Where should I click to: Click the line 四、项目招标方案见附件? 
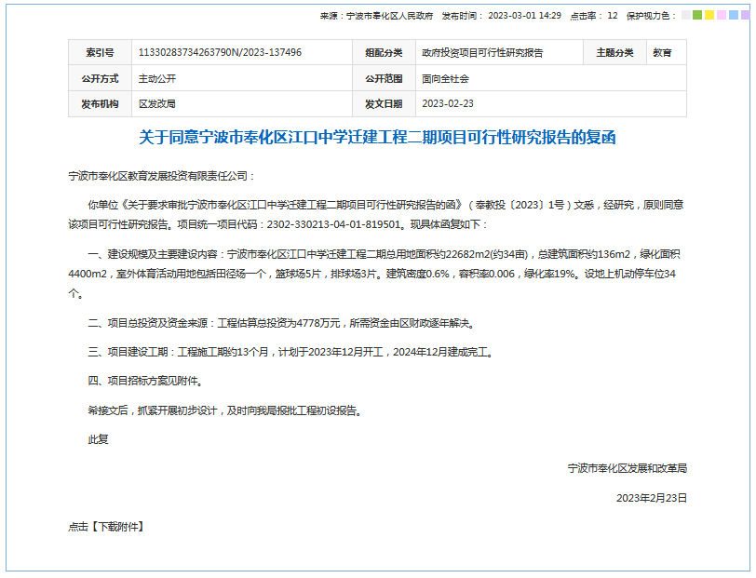(x=147, y=381)
